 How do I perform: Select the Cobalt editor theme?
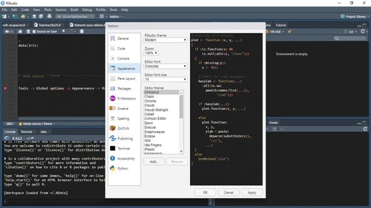[x=161, y=114]
